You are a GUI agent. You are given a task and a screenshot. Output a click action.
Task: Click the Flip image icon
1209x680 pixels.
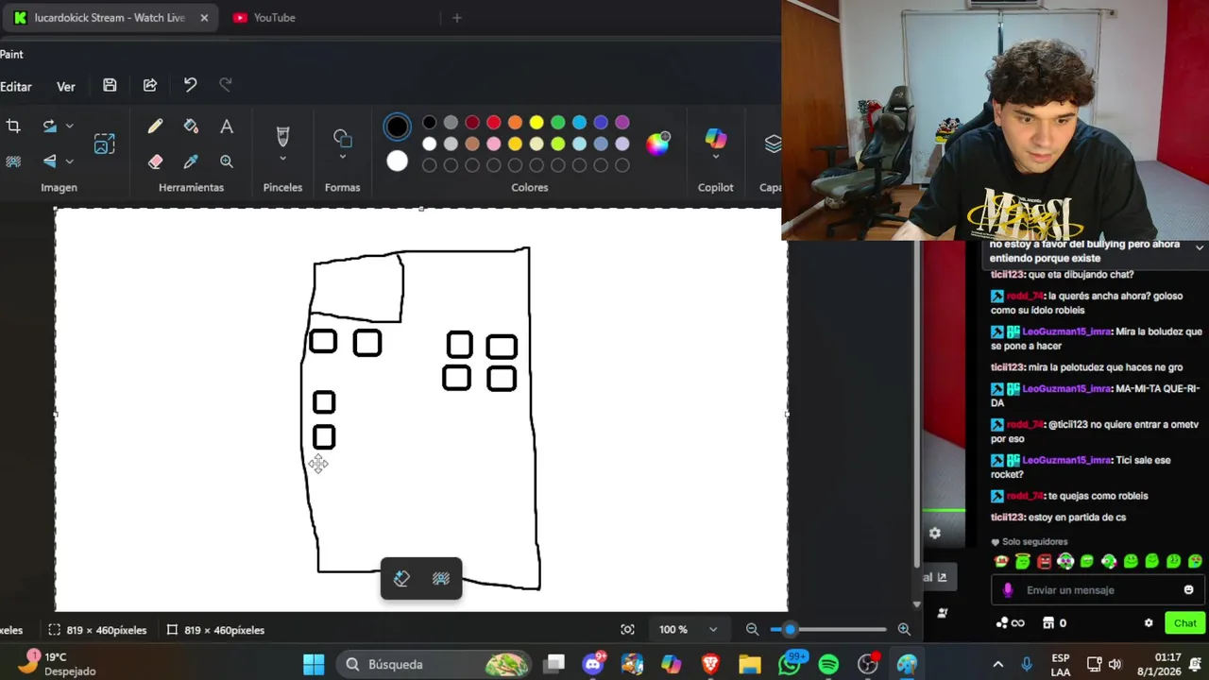click(49, 161)
